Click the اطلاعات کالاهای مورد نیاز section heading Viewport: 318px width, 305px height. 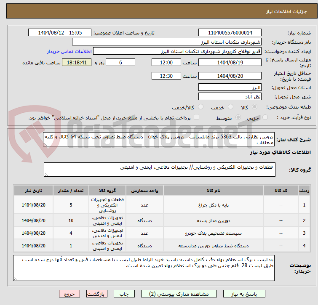point(280,152)
